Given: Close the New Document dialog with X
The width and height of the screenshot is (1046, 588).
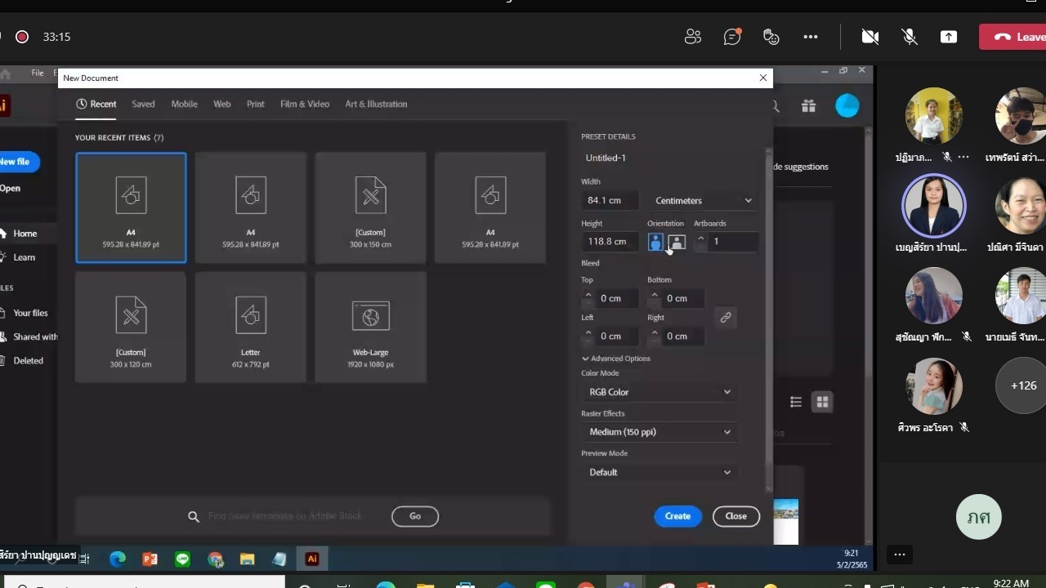Looking at the screenshot, I should tap(763, 78).
